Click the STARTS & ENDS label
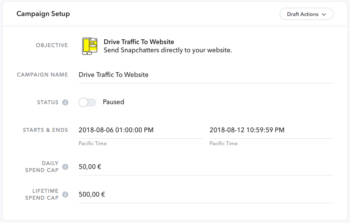The width and height of the screenshot is (350, 223). pos(45,130)
